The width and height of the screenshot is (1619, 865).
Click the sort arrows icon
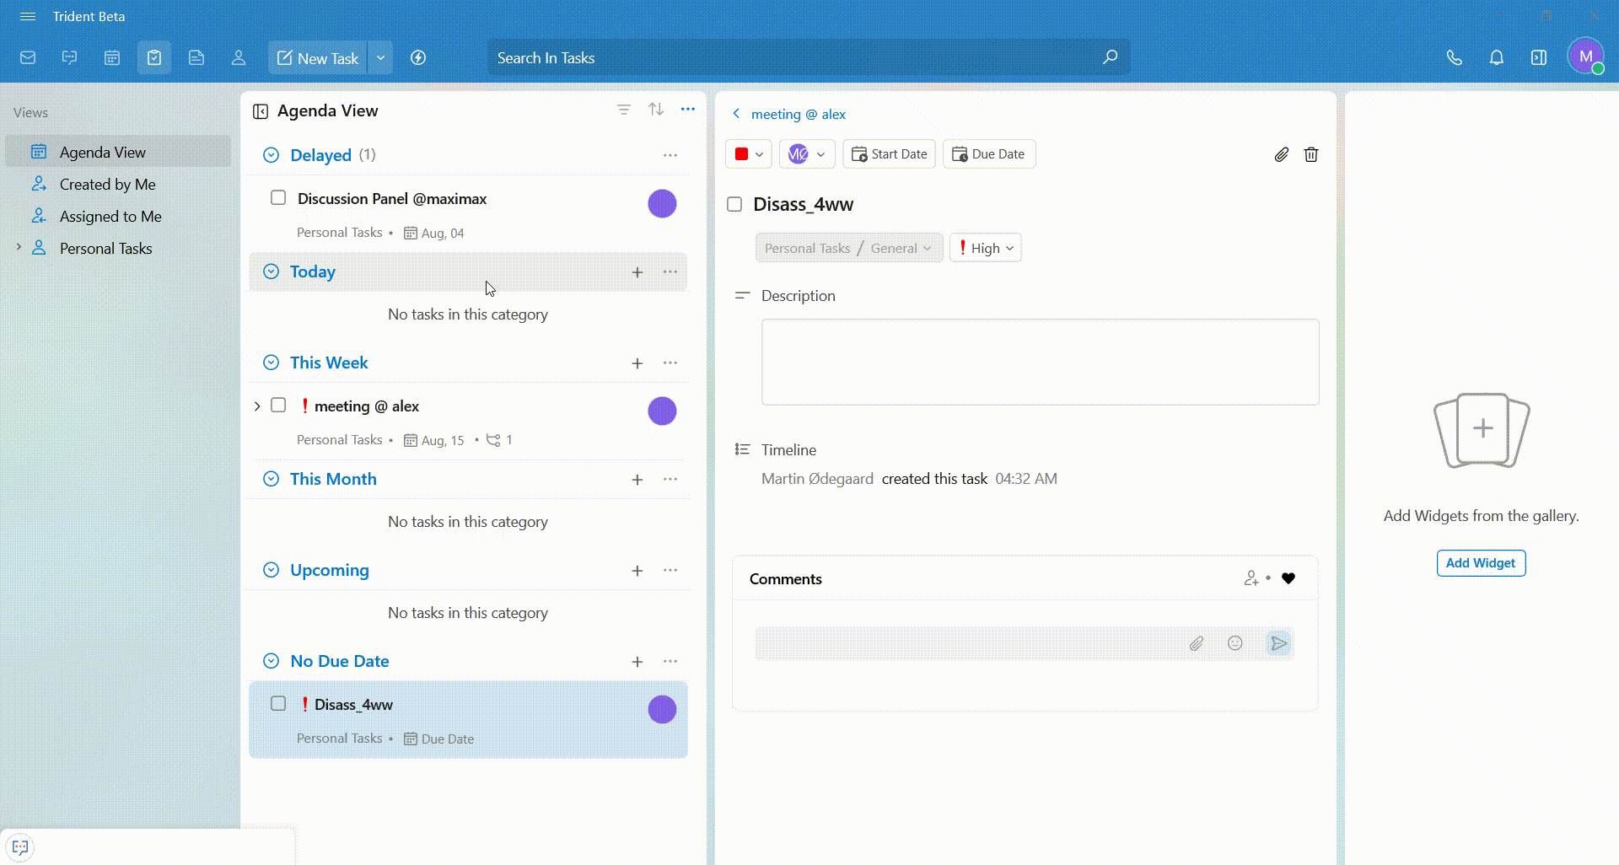pyautogui.click(x=656, y=110)
